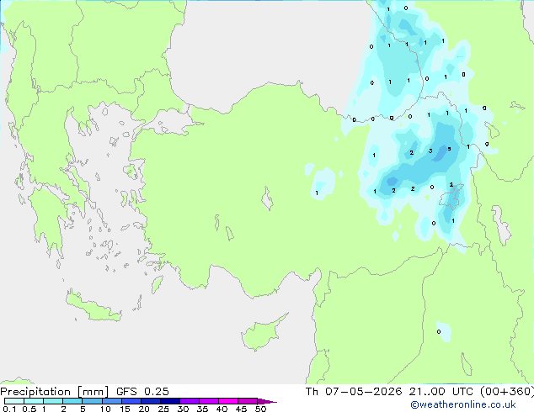Click the 0.1–0.5 mm legend color box
Viewport: 534px width, 412px height.
click(x=14, y=401)
